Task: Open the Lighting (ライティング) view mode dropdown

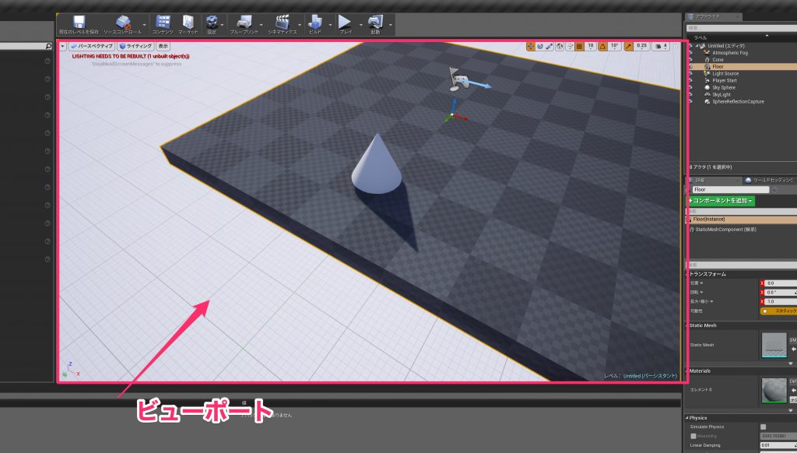Action: (x=135, y=47)
